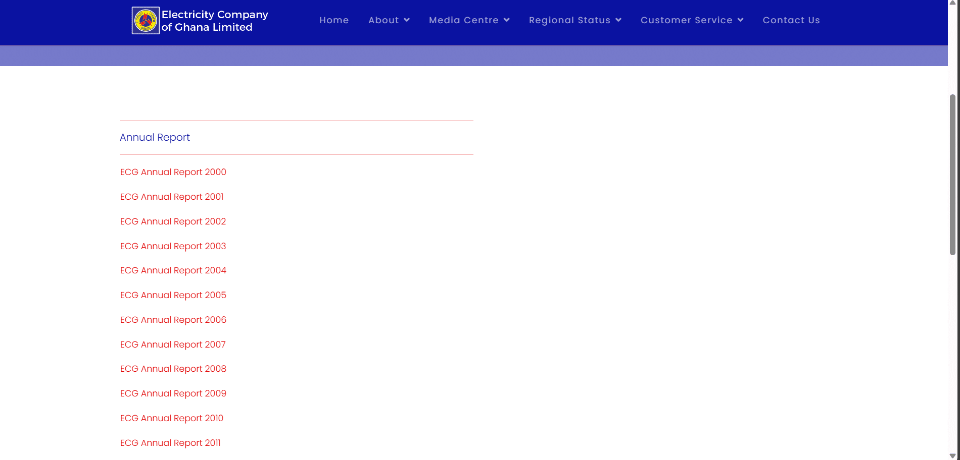The image size is (960, 460).
Task: Expand the Customer Service chevron arrow
Action: click(x=741, y=20)
